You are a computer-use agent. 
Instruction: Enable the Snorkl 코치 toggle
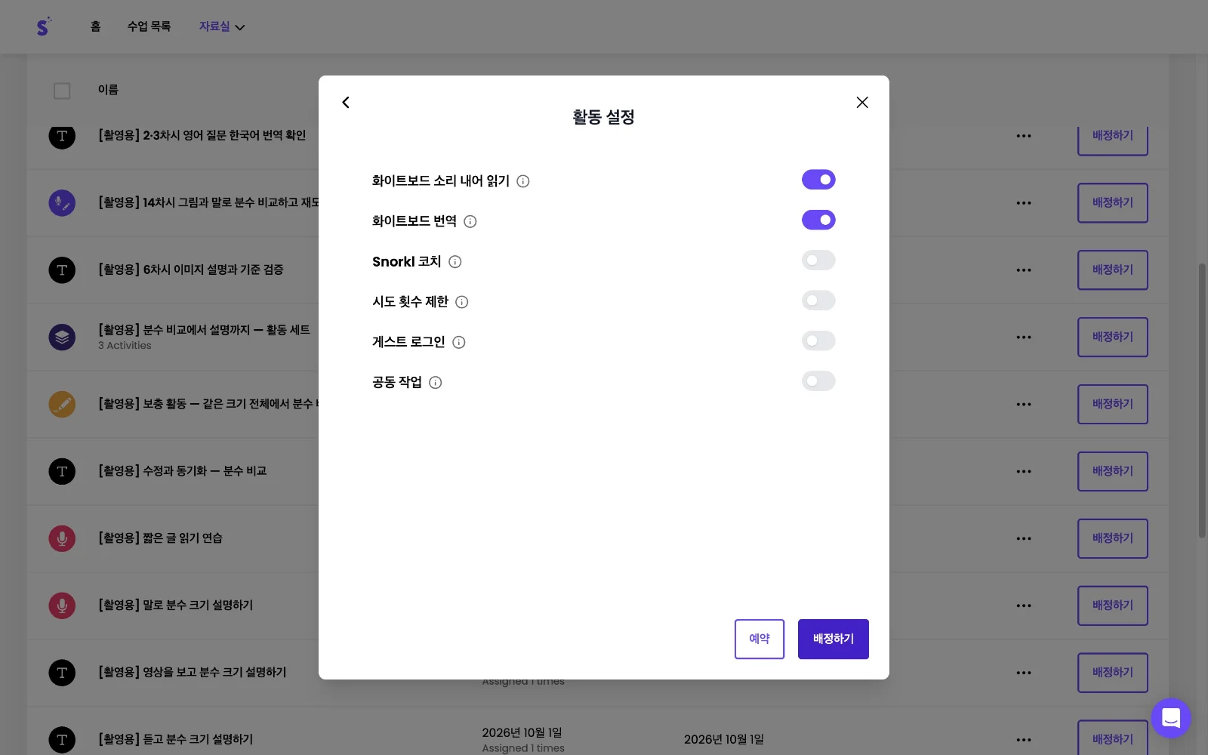(x=818, y=260)
